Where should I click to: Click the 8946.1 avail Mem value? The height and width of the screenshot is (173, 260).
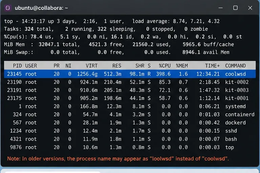[x=191, y=52]
